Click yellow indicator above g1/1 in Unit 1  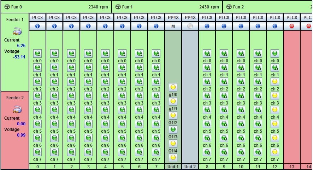tap(173, 101)
